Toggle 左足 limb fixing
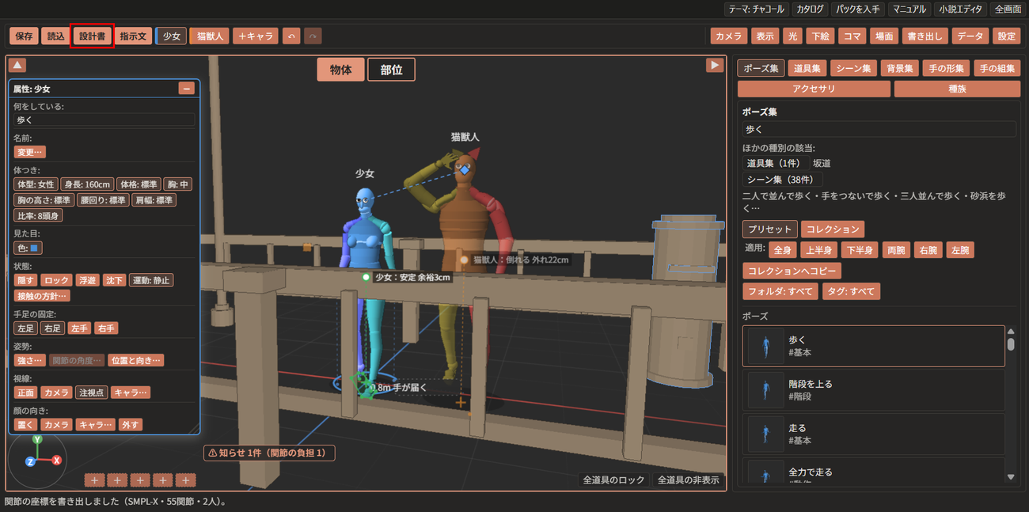Image resolution: width=1029 pixels, height=512 pixels. [x=26, y=328]
